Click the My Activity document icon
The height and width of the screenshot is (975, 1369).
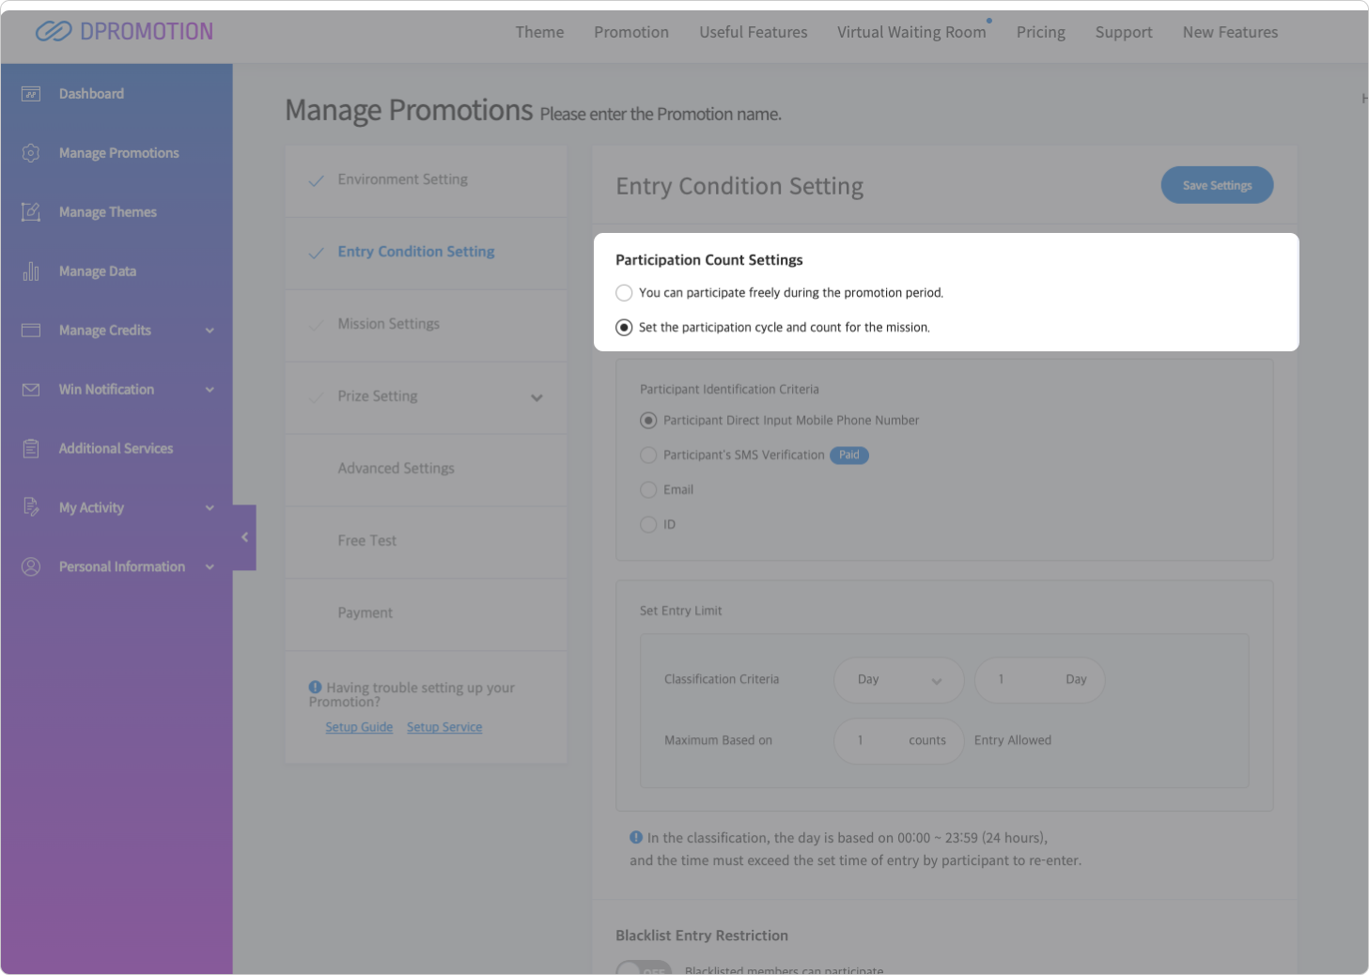pos(31,508)
